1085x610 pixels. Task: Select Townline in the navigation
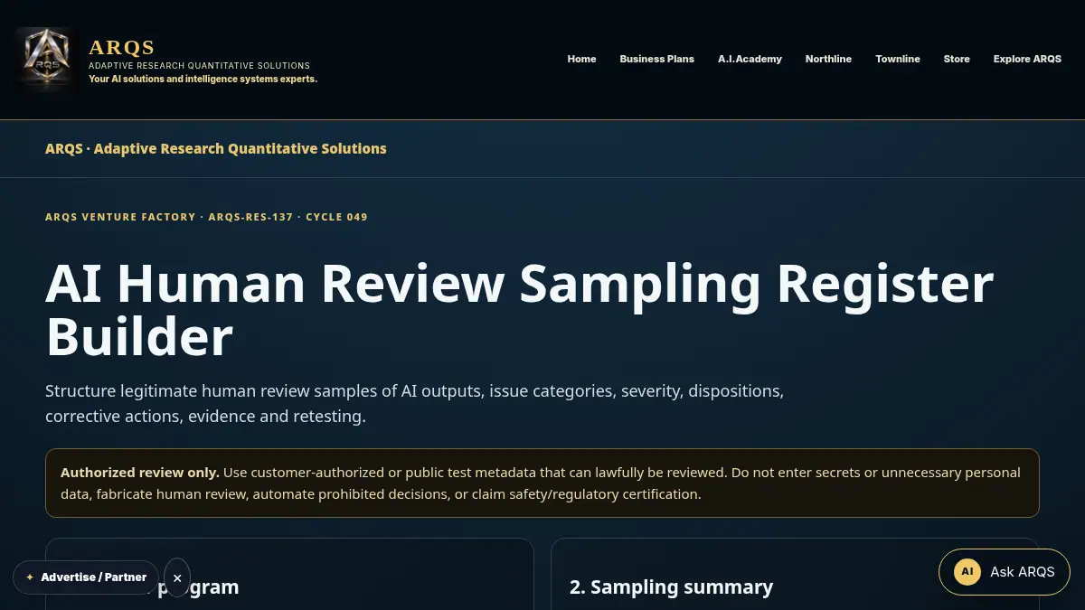coord(898,59)
